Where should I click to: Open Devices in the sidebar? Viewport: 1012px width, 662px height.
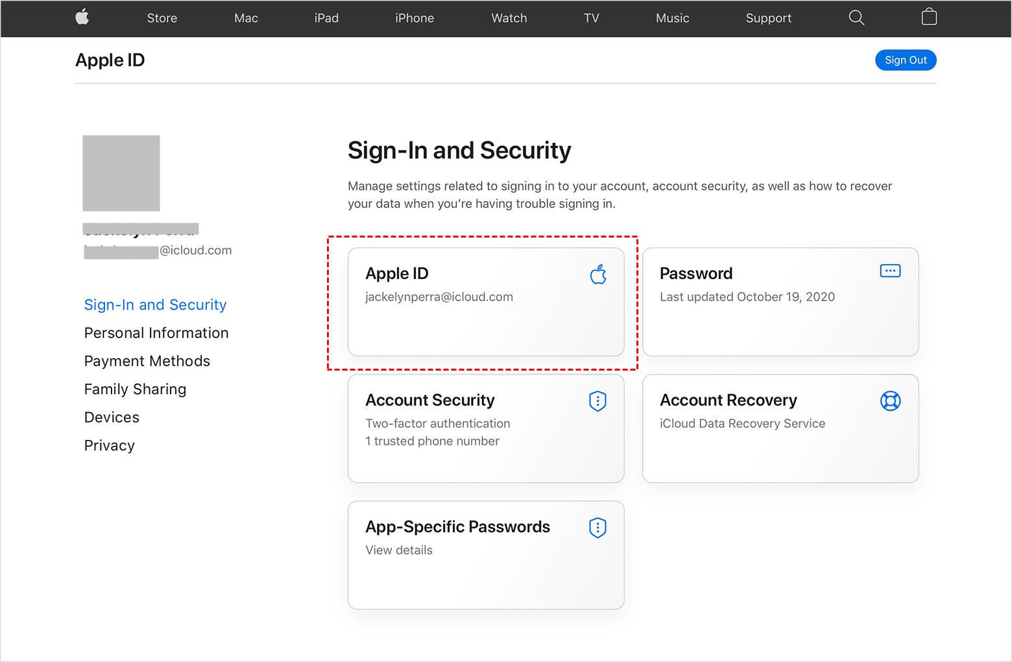(112, 417)
